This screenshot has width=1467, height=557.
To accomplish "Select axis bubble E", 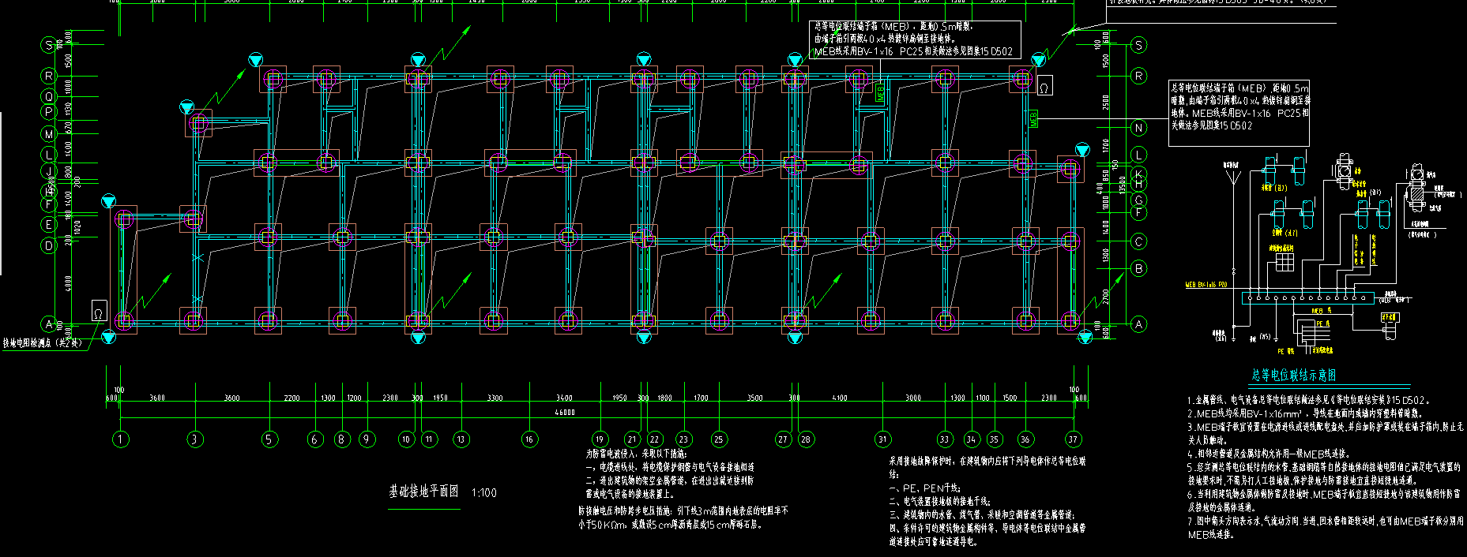I will point(49,225).
